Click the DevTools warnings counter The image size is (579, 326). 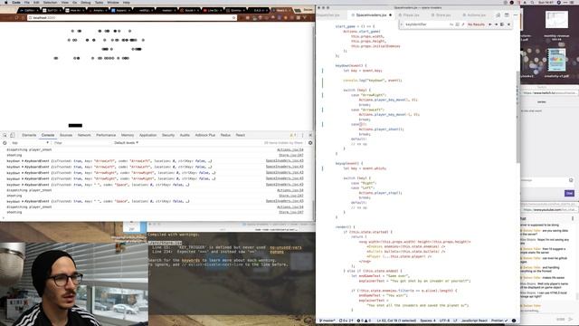(293, 135)
